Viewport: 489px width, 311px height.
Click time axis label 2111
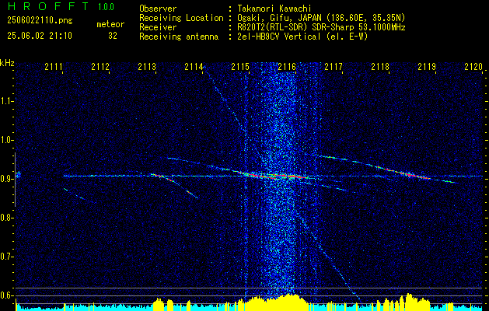tap(54, 67)
